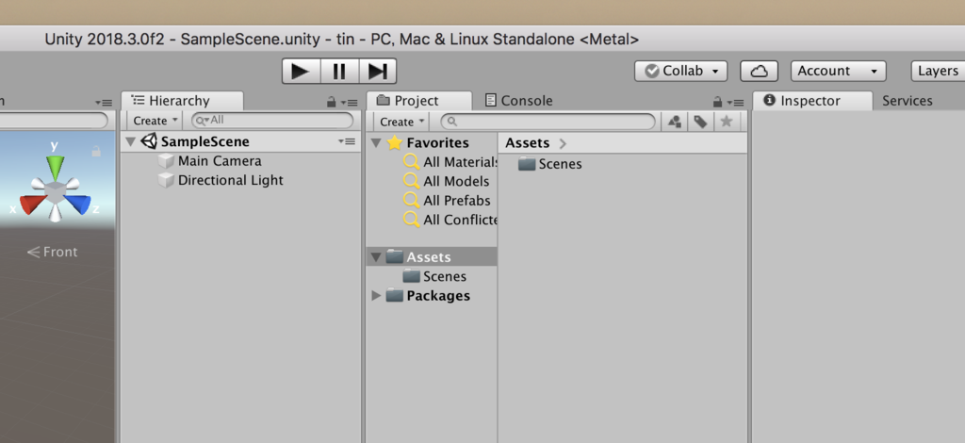This screenshot has width=965, height=443.
Task: Select the Packages folder
Action: [x=438, y=296]
